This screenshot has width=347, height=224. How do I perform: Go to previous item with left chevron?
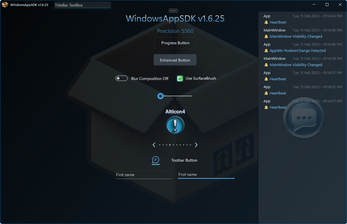[x=154, y=145]
